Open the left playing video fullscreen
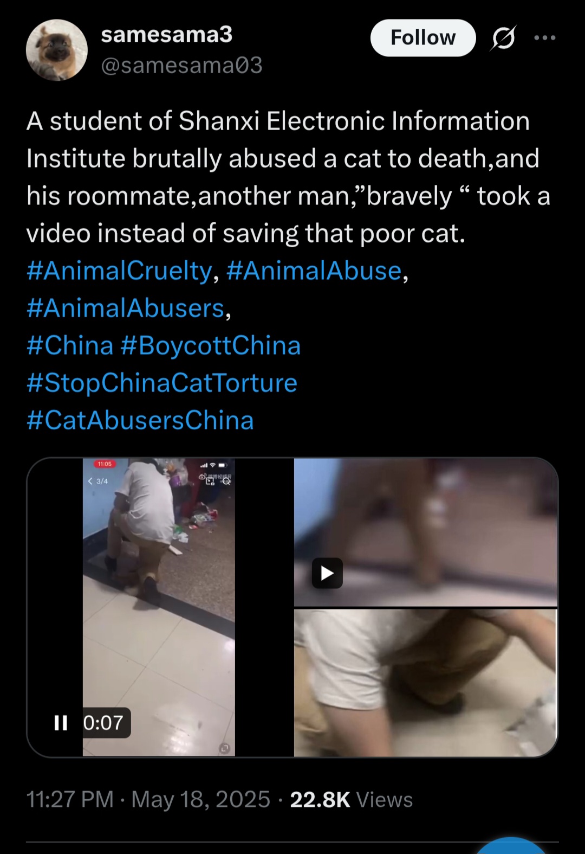The width and height of the screenshot is (585, 854). tap(159, 607)
